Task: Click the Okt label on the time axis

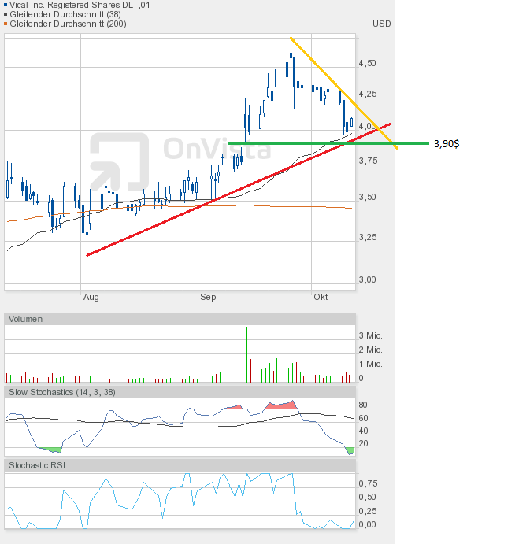Action: 321,297
